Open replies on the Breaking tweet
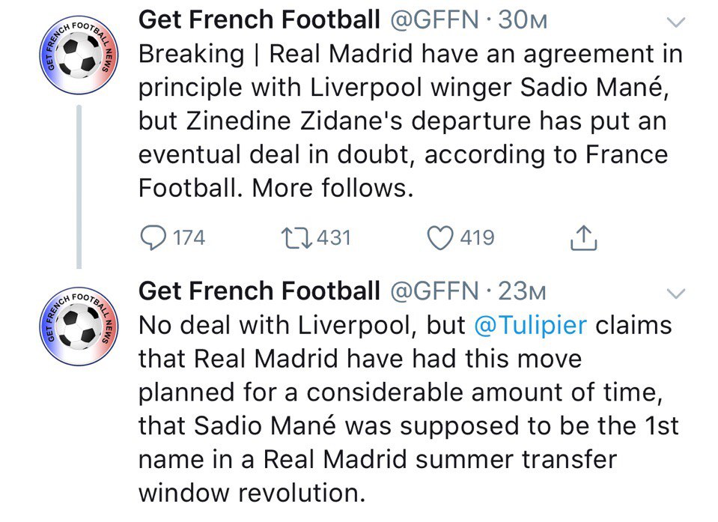Image resolution: width=718 pixels, height=522 pixels. click(x=153, y=238)
